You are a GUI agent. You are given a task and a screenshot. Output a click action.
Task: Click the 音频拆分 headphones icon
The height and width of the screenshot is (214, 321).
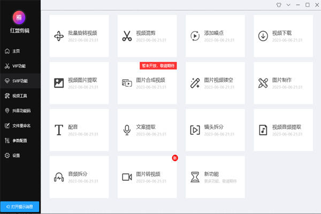click(x=59, y=177)
